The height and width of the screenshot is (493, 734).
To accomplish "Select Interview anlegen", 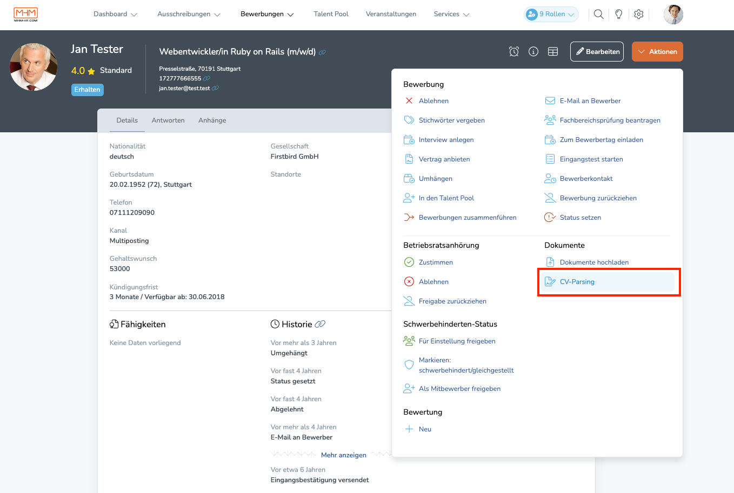I will click(439, 140).
